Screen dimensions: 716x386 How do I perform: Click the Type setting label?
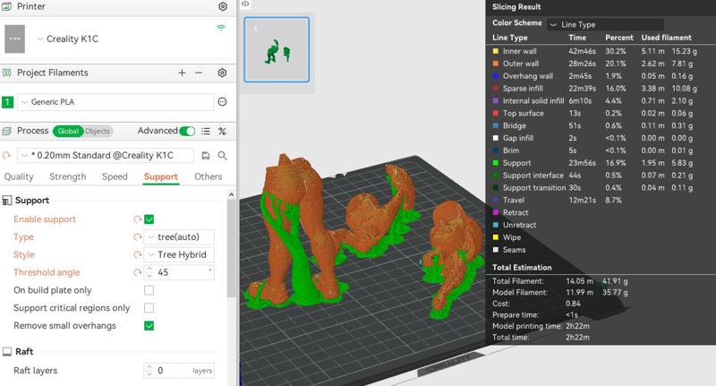pos(24,237)
